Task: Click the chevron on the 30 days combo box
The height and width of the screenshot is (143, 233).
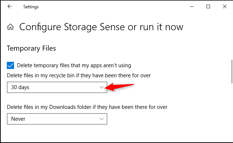Action: coord(102,87)
